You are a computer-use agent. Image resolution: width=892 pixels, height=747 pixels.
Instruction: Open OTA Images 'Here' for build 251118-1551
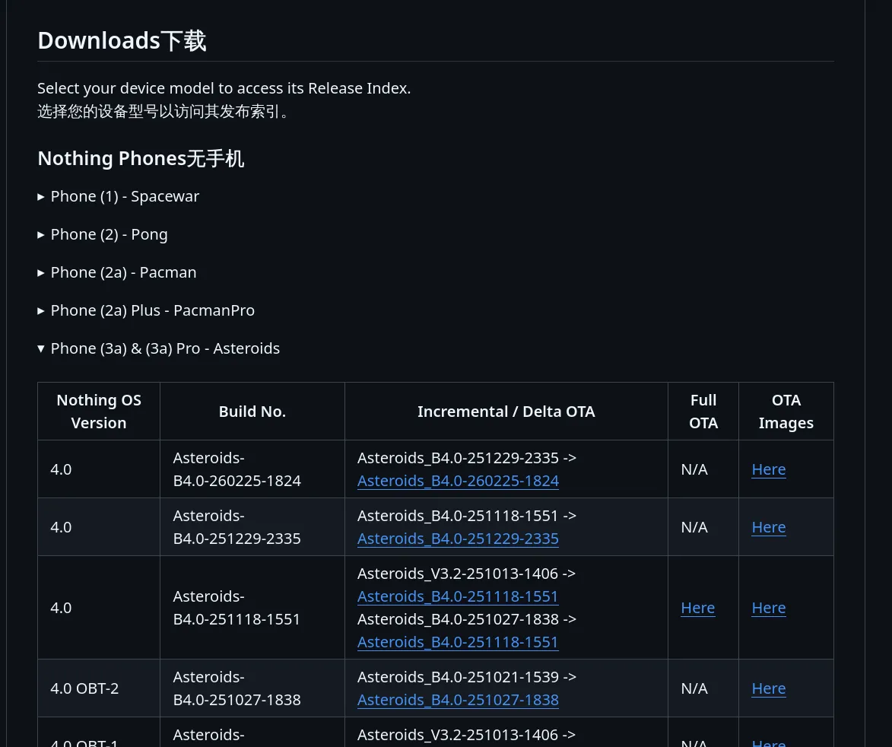coord(768,608)
